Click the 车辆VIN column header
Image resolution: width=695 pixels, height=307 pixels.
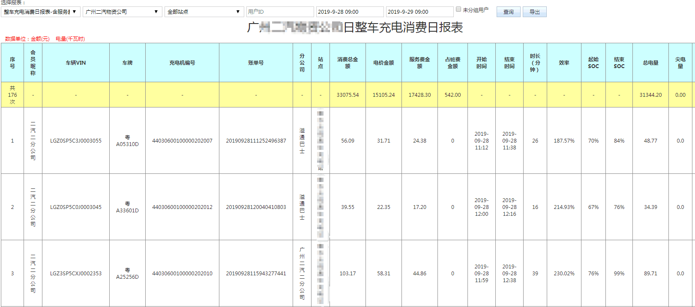tap(76, 63)
